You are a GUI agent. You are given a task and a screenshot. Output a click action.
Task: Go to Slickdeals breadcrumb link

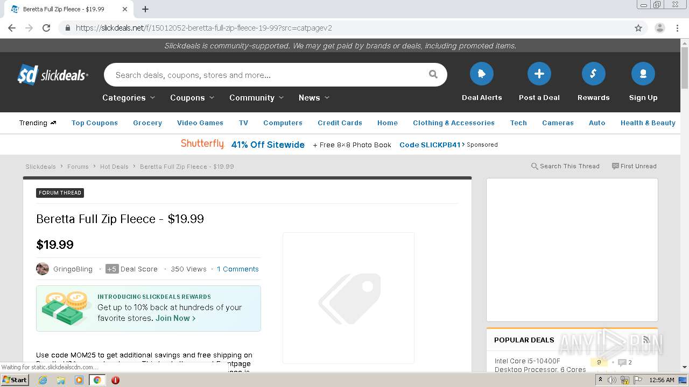(x=40, y=167)
